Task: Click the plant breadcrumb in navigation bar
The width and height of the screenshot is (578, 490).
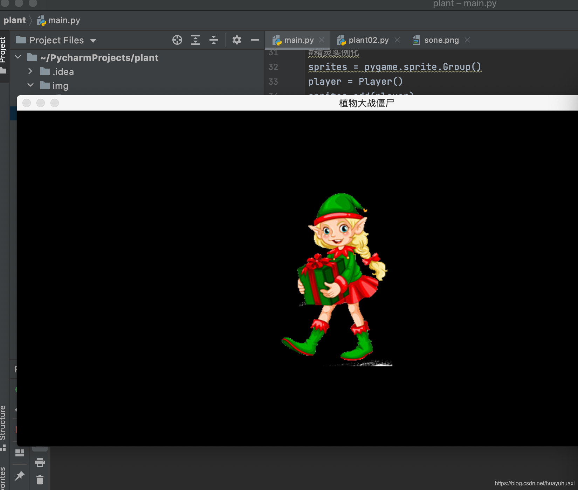Action: 15,20
